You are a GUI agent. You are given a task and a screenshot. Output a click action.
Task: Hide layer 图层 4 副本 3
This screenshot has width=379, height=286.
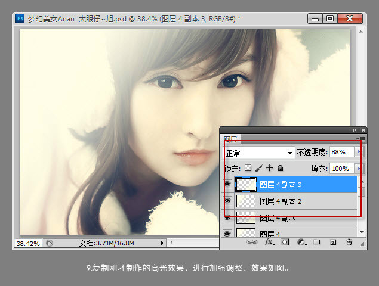[x=227, y=185]
